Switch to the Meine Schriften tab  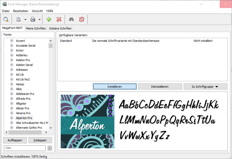coord(36,28)
